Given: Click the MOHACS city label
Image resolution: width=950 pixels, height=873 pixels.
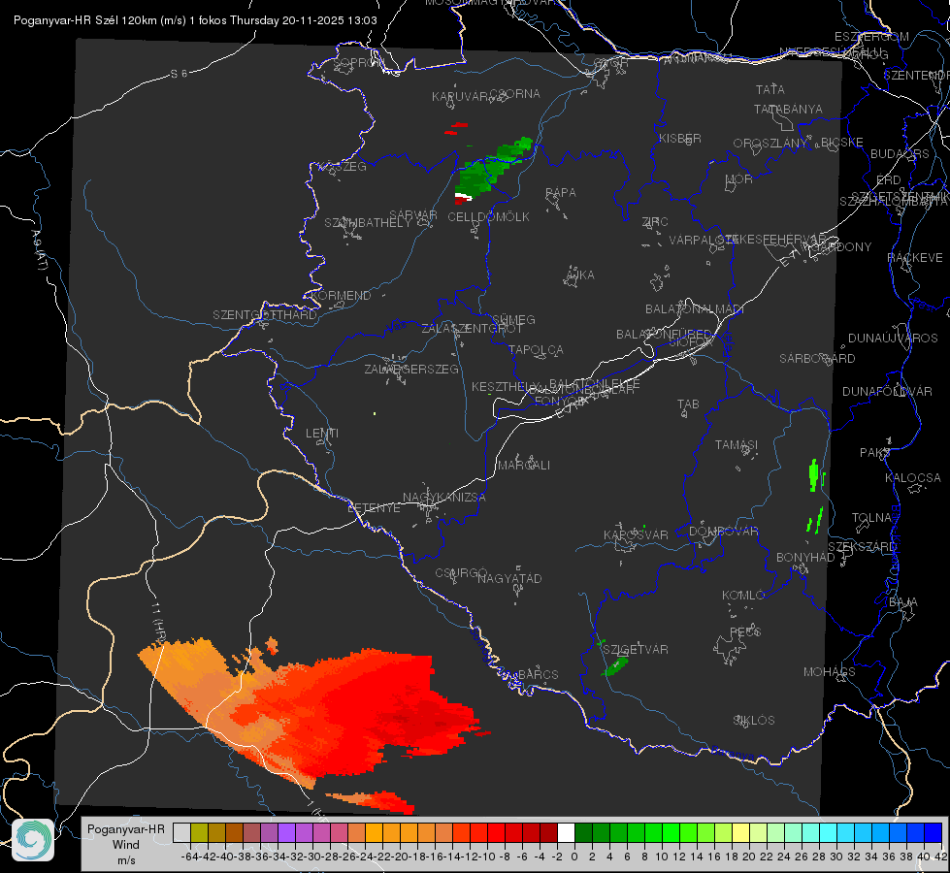Looking at the screenshot, I should pos(830,672).
